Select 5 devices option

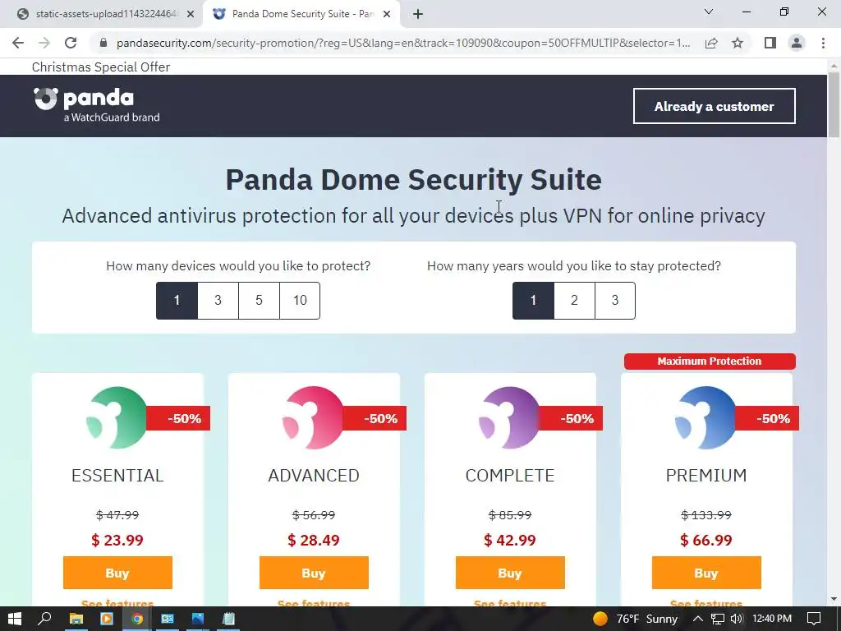click(x=259, y=301)
